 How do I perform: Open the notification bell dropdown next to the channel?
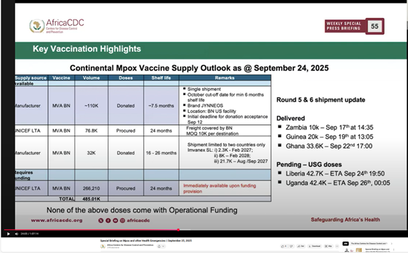coord(161,246)
